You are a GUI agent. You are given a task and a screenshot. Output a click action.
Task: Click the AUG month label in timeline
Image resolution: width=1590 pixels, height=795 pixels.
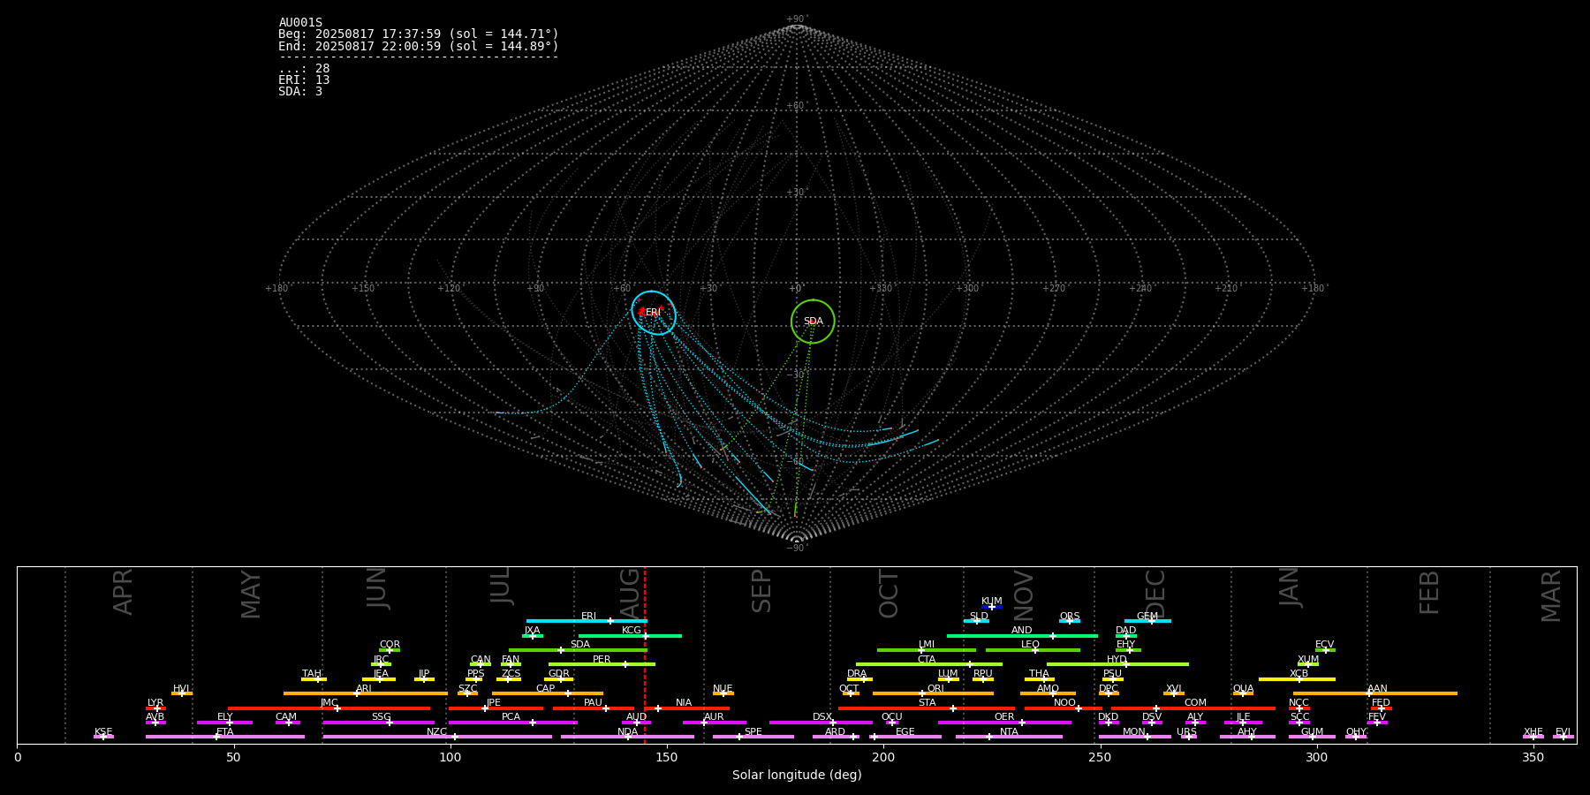tap(630, 592)
